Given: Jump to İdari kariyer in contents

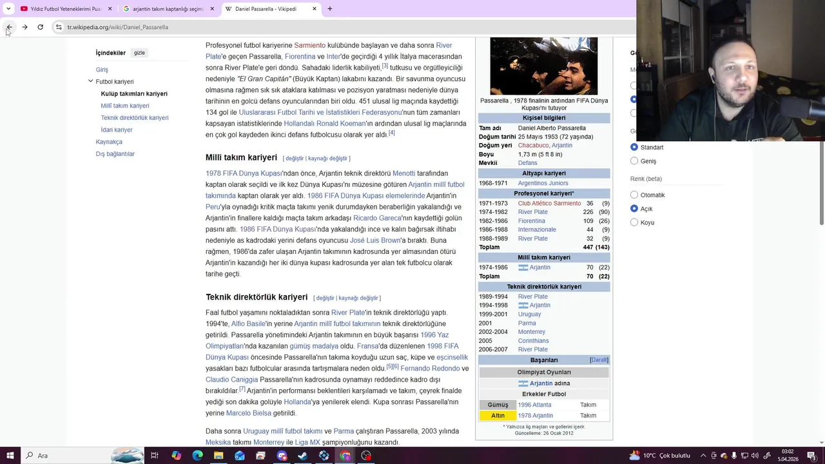Looking at the screenshot, I should point(117,130).
